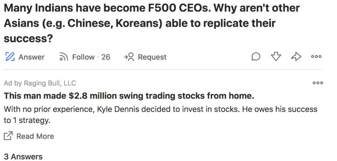Click the 'Ad by Raging Bull, LLC' label
The width and height of the screenshot is (337, 161).
40,83
